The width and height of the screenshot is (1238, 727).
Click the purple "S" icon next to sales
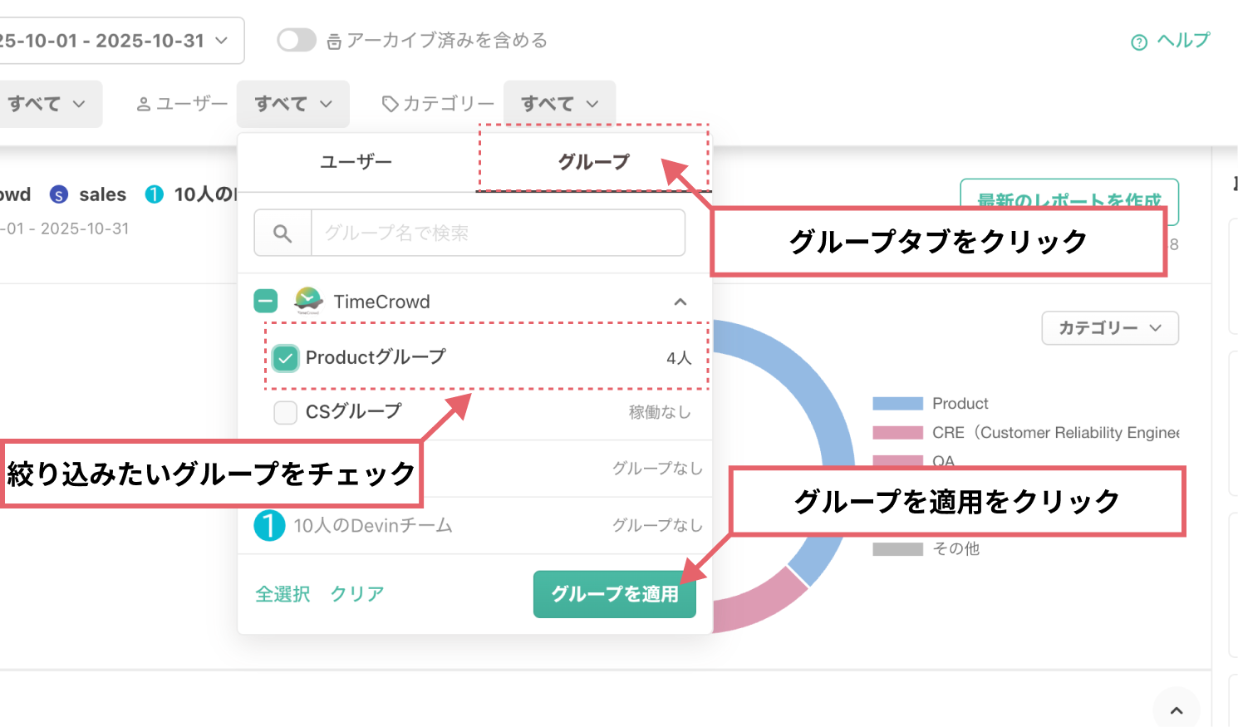tap(58, 194)
